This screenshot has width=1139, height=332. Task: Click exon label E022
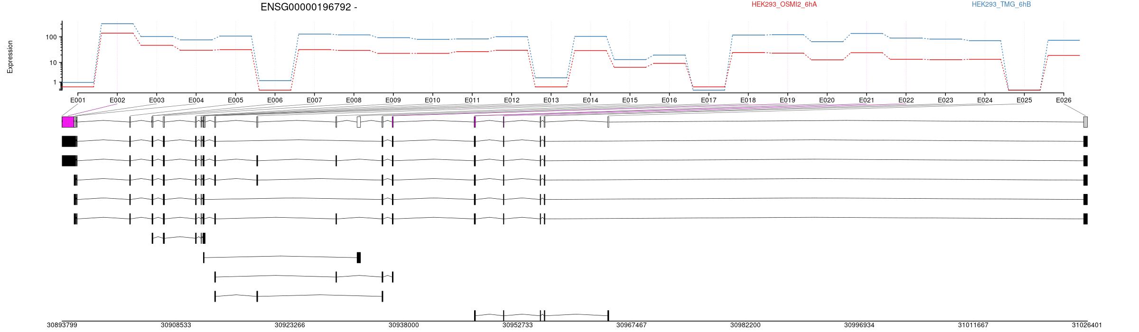coord(906,100)
